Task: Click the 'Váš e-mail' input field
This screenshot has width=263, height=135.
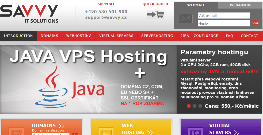Action: [x=224, y=16]
